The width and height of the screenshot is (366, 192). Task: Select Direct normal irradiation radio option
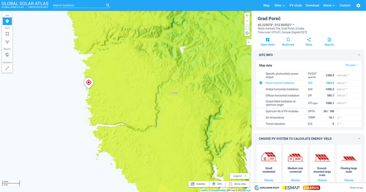(261, 83)
